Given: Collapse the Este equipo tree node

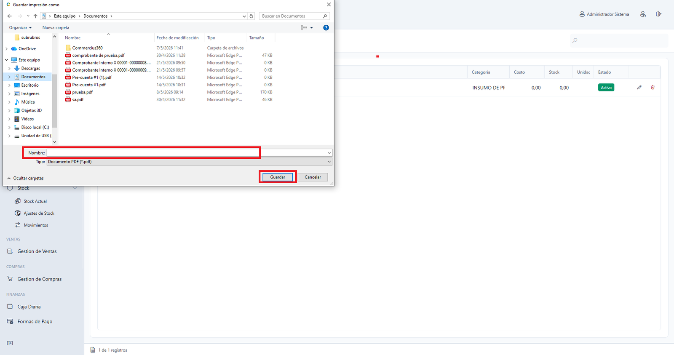Looking at the screenshot, I should [6, 60].
